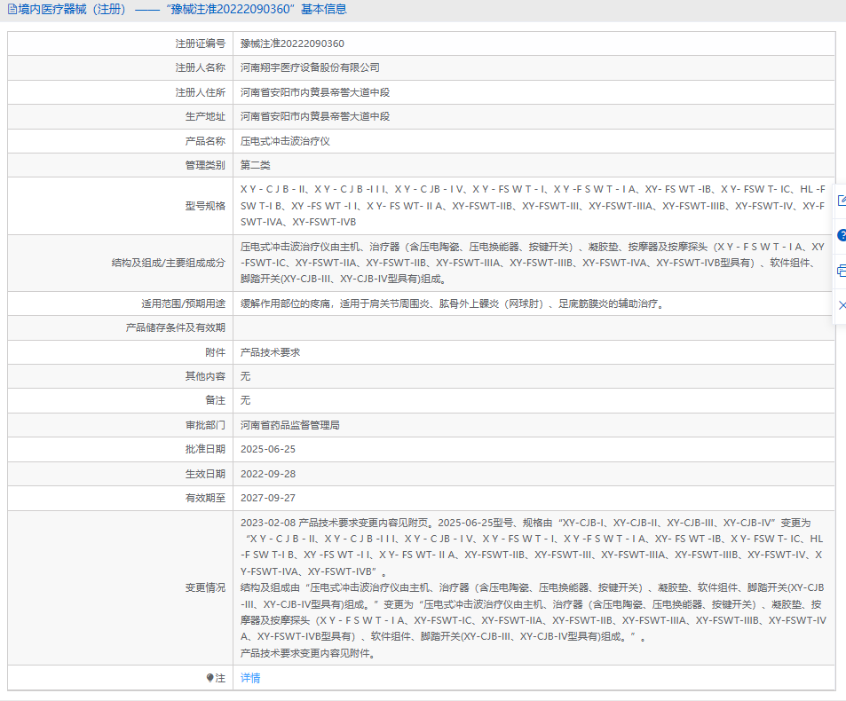This screenshot has width=846, height=701.
Task: Select the approval date 2025-06-25 in 批准日期 row
Action: 268,449
